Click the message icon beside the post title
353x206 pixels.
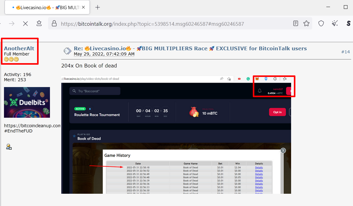[67, 51]
